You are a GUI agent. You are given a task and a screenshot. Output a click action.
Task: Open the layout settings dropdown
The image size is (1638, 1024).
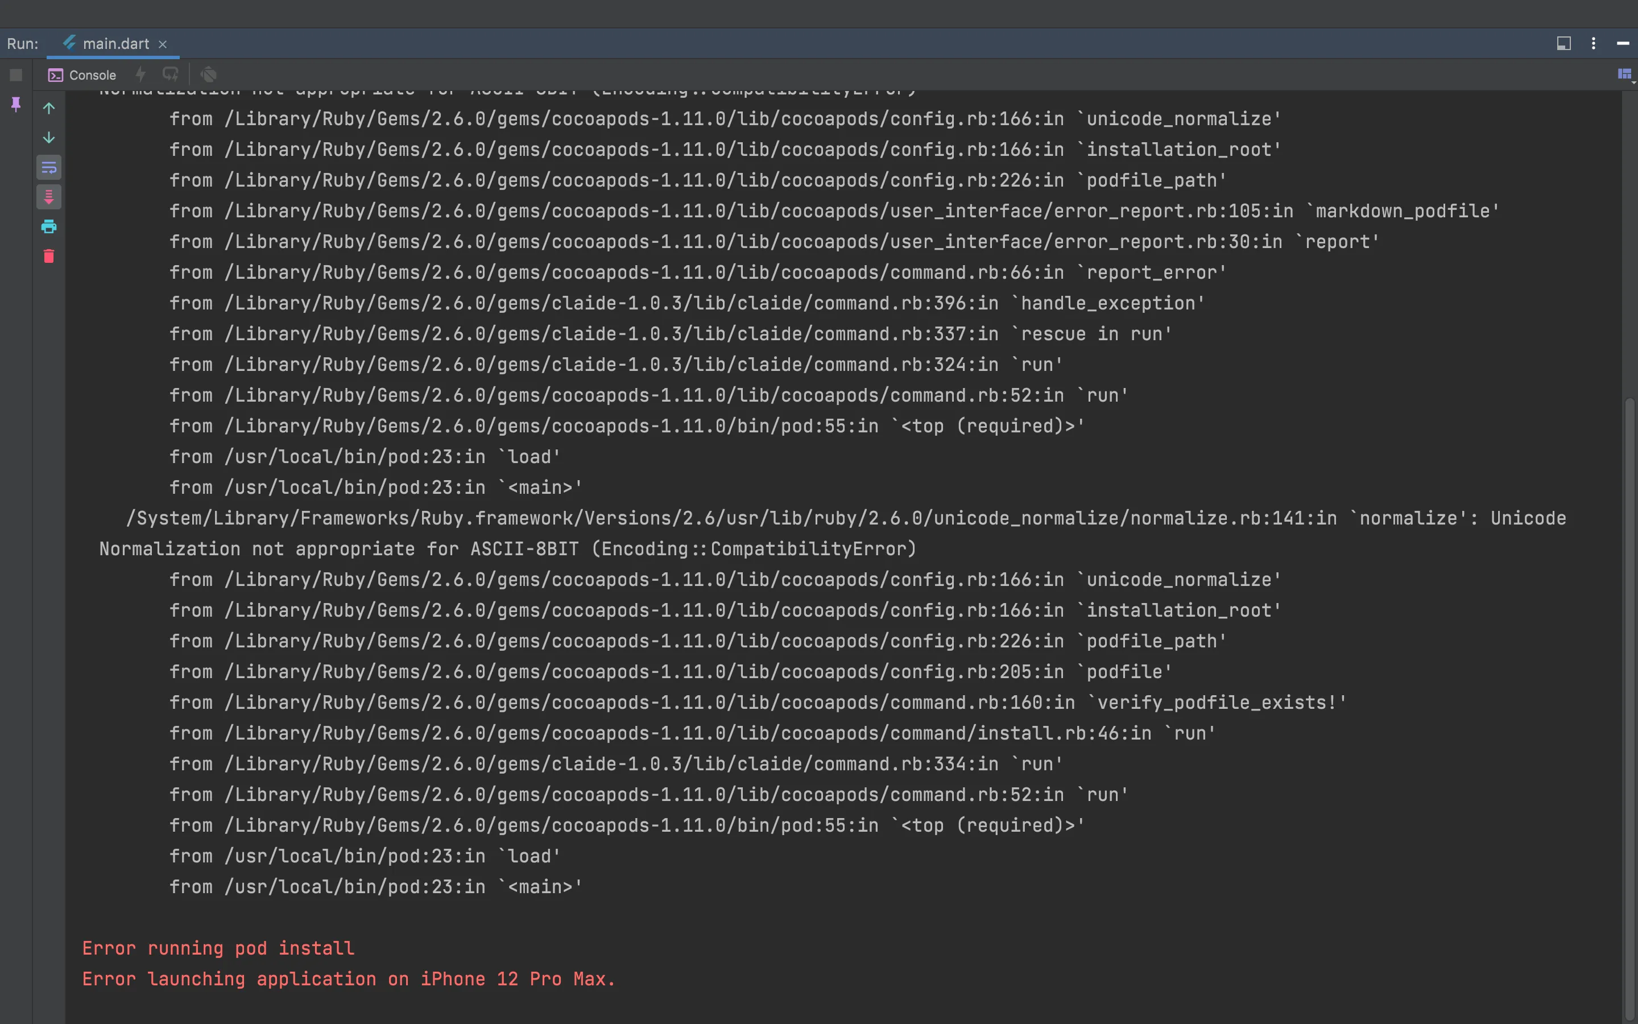pos(1624,75)
